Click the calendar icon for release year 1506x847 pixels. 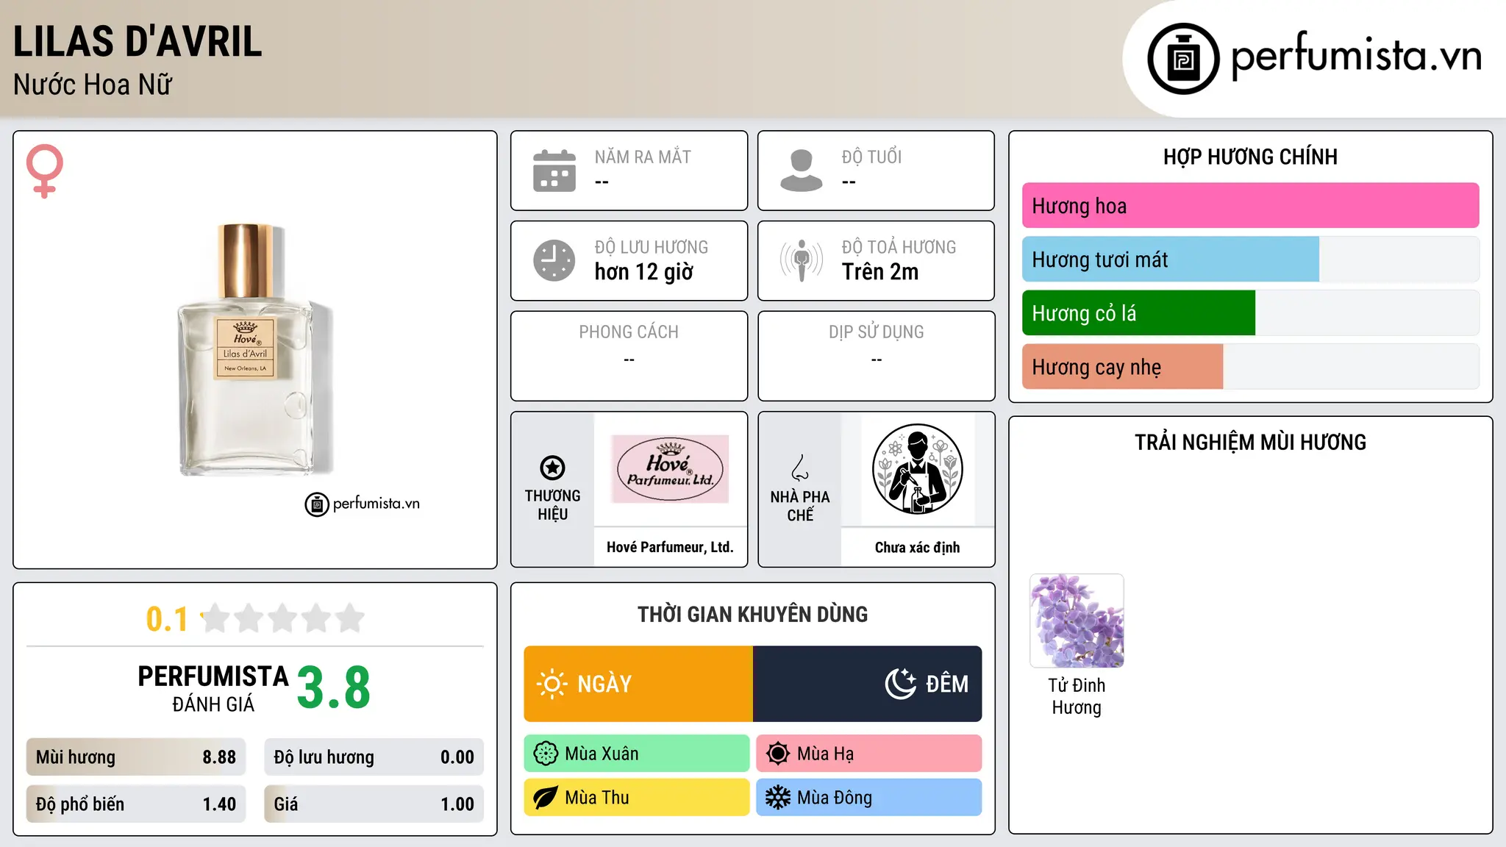(x=554, y=171)
